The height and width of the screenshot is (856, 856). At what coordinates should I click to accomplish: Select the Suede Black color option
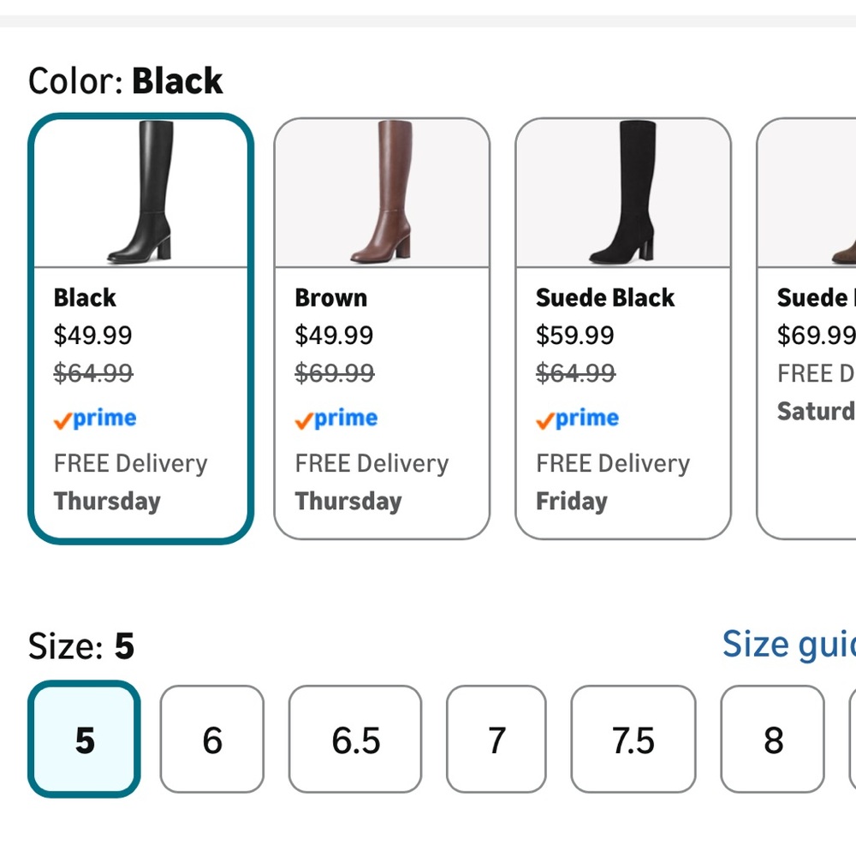623,325
